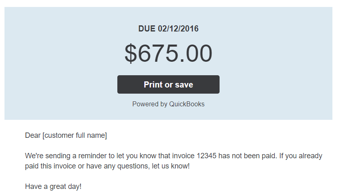The width and height of the screenshot is (341, 193).
Task: Click the QuickBooks brand name
Action: 187,104
